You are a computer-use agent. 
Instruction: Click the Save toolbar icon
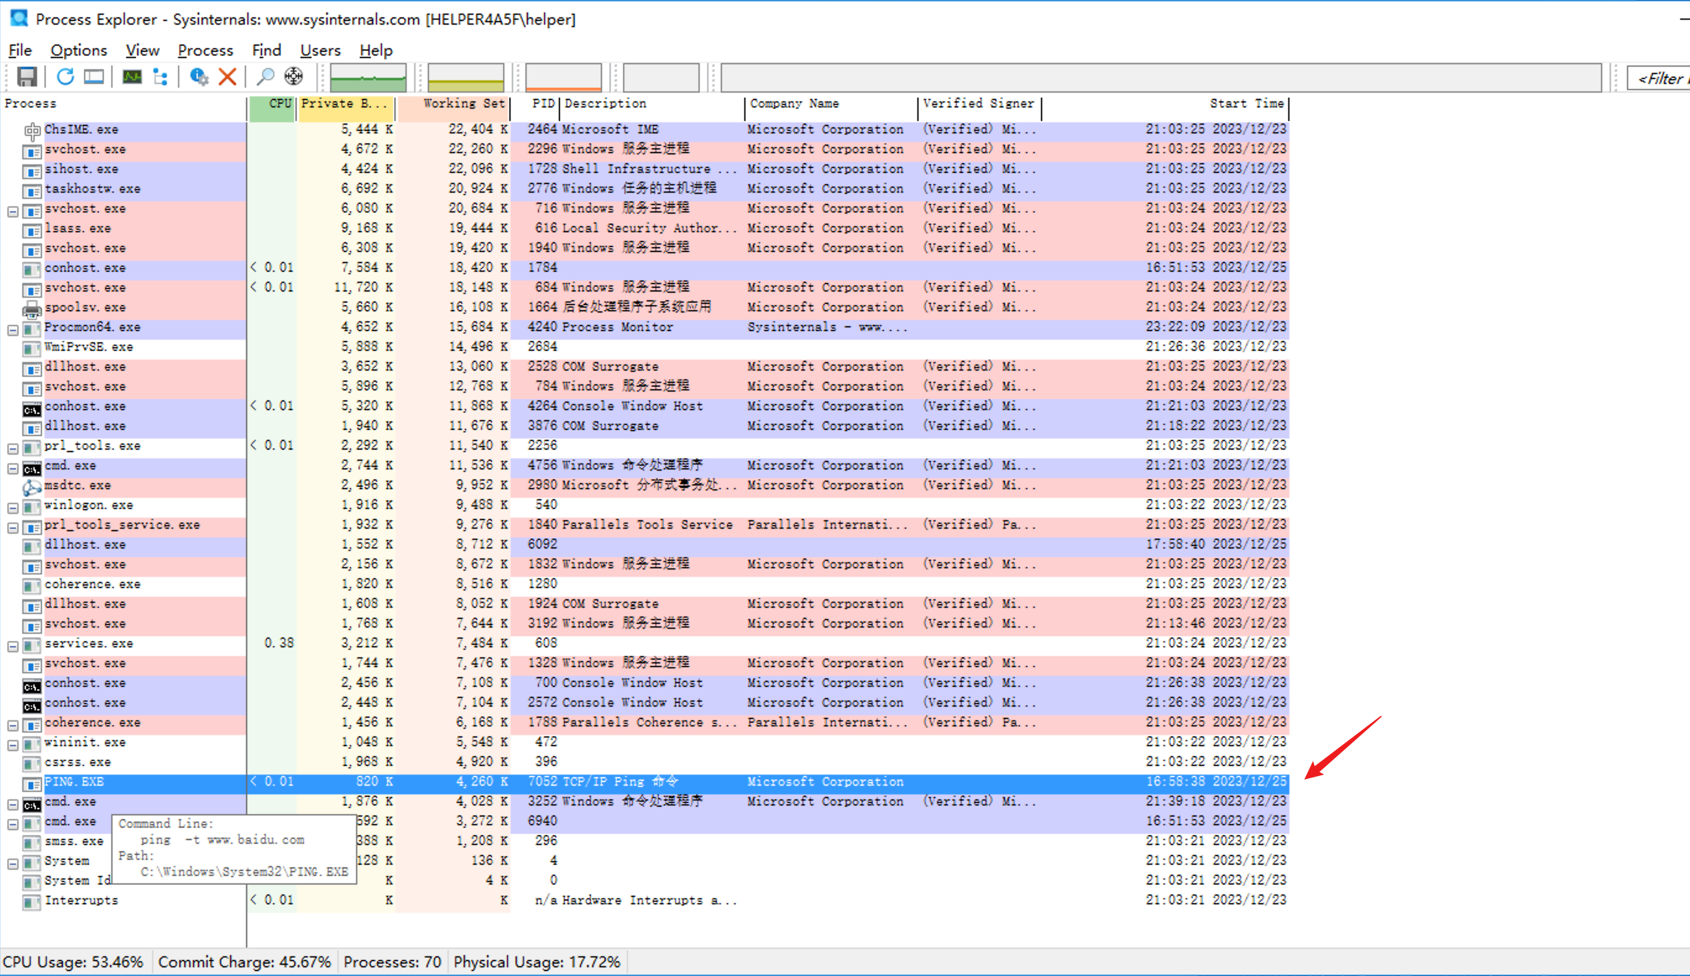pyautogui.click(x=27, y=77)
